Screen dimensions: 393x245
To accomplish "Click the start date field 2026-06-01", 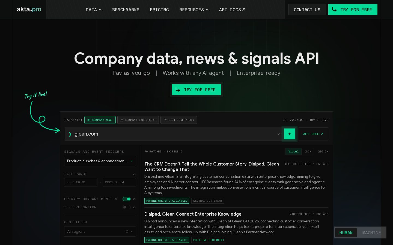I will click(81, 182).
